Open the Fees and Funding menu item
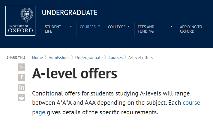The height and width of the screenshot is (129, 213). pos(146,29)
